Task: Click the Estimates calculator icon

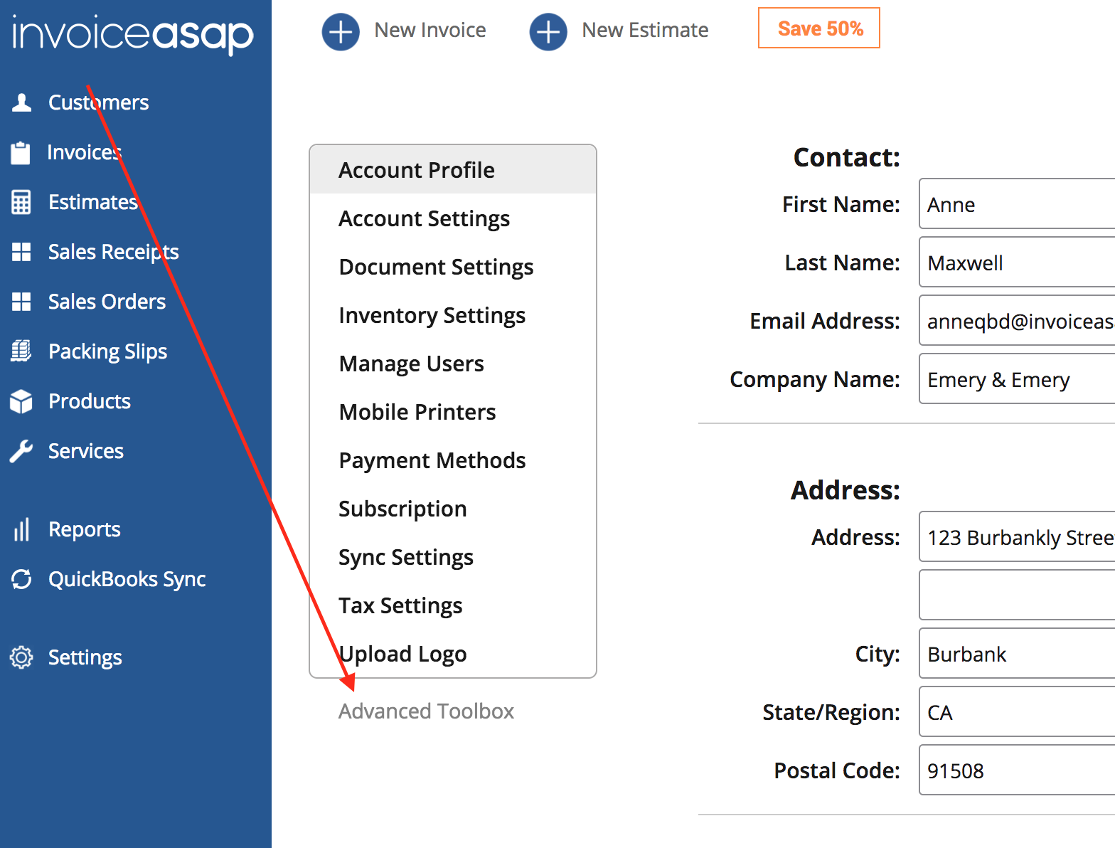Action: (21, 202)
